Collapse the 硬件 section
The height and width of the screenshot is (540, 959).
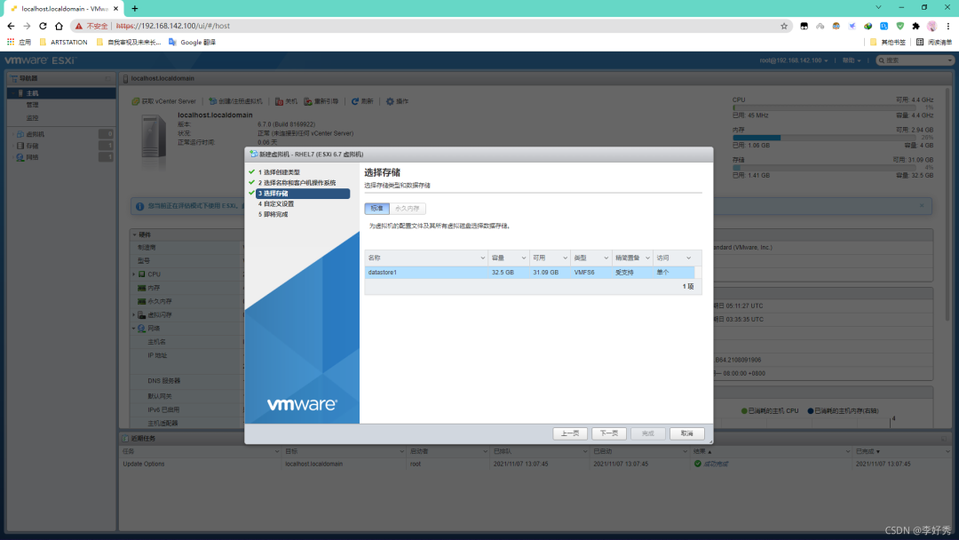tap(135, 234)
